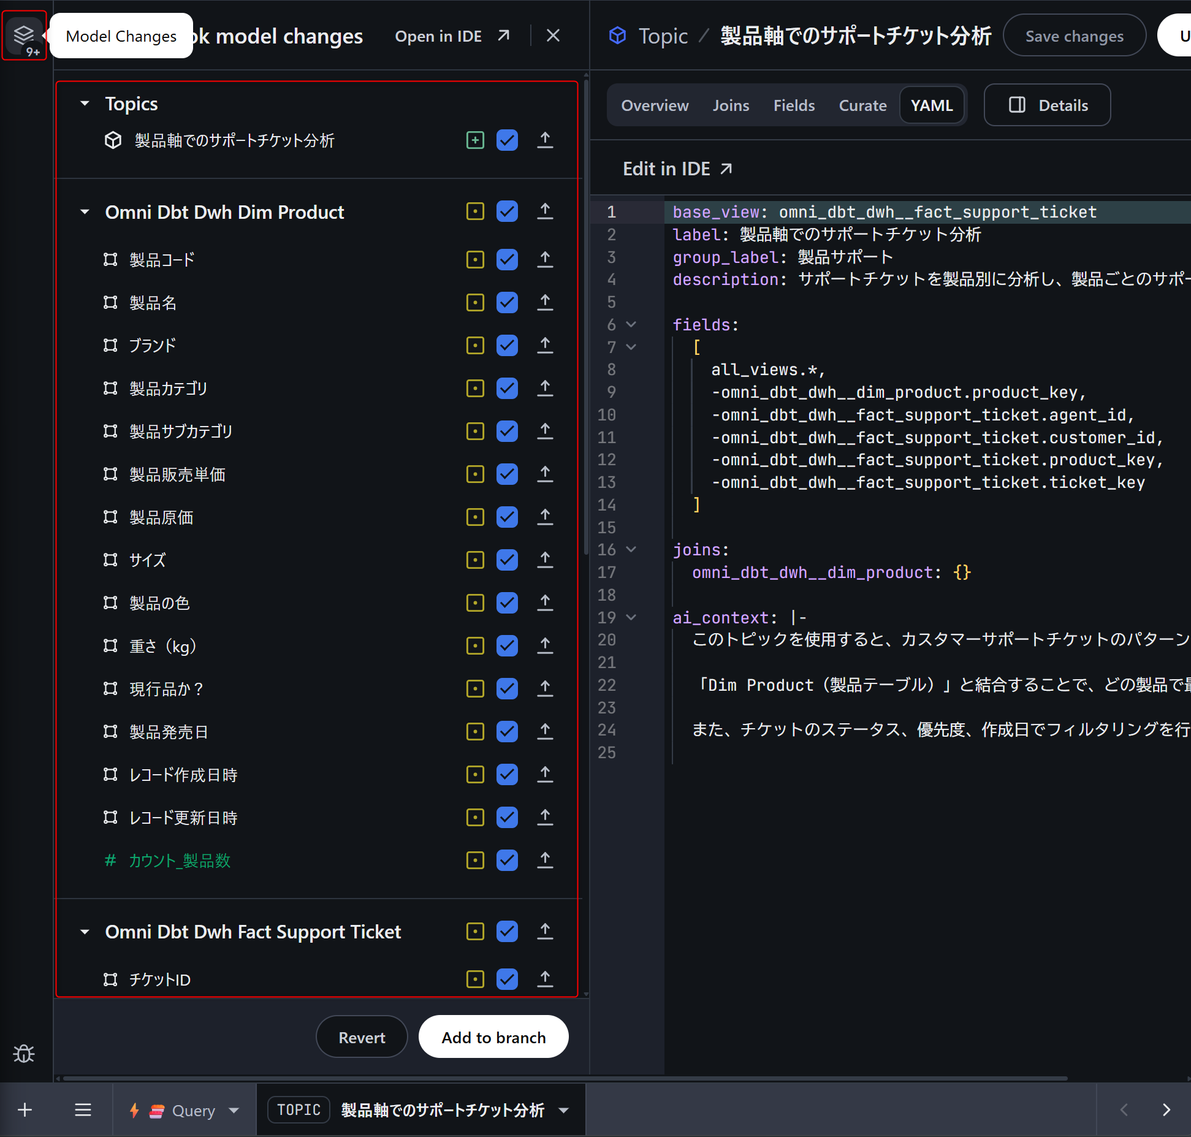1191x1137 pixels.
Task: Click upload arrow for カウント_製品数 measure
Action: (544, 860)
